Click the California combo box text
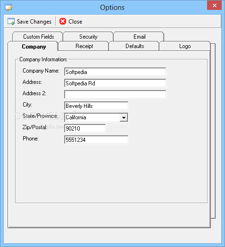 76,117
